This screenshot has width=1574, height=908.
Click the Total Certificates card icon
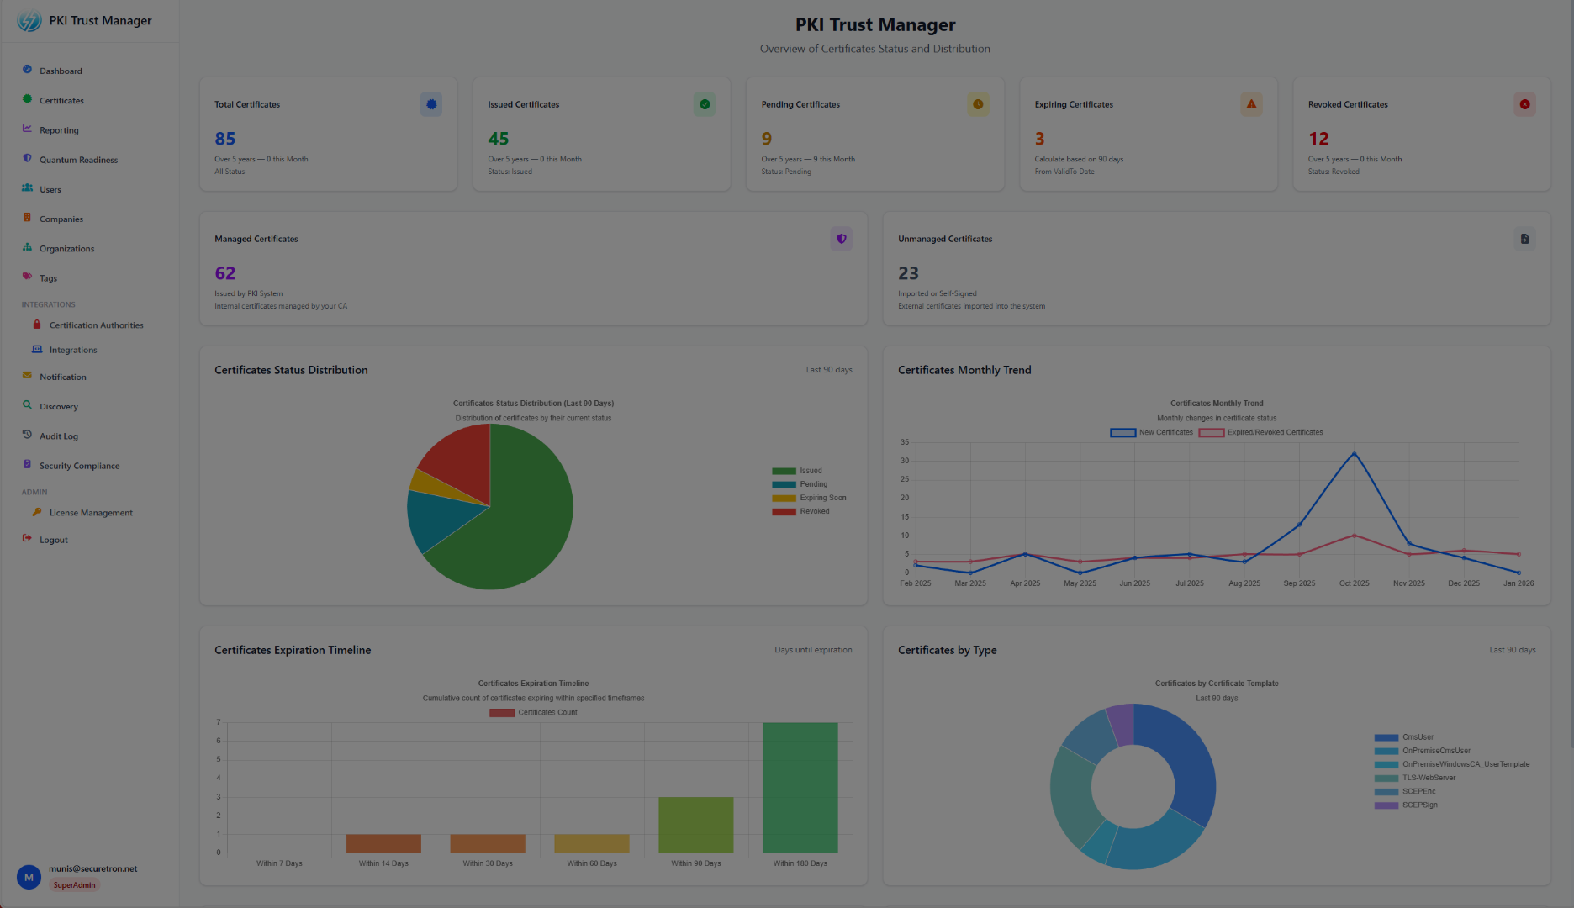(x=431, y=104)
